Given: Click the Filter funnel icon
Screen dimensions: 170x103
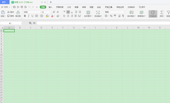Looking at the screenshot, I should click(168, 12).
